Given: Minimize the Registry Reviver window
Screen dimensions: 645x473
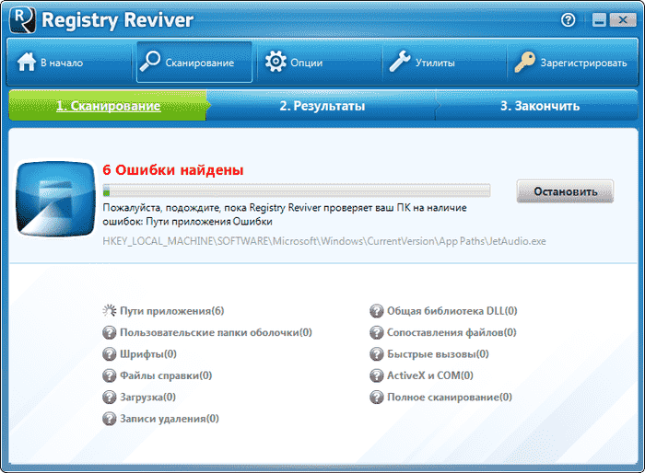Looking at the screenshot, I should pos(597,18).
